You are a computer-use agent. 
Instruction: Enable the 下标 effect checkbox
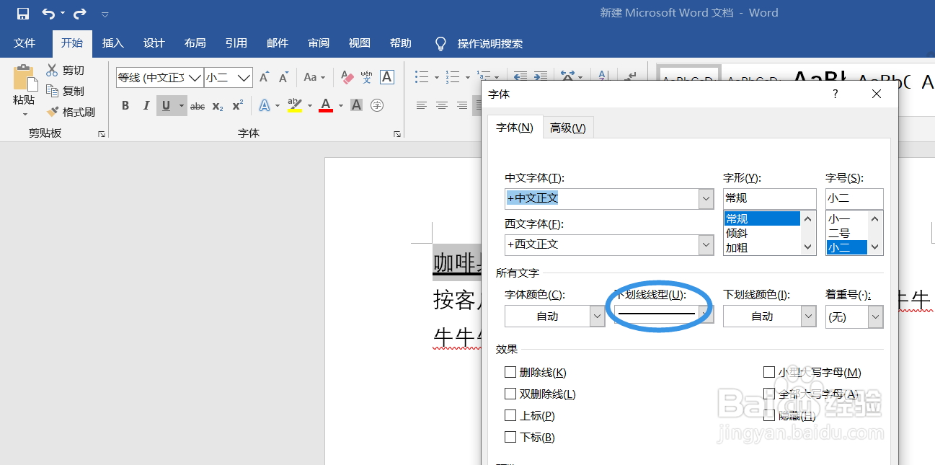(509, 437)
